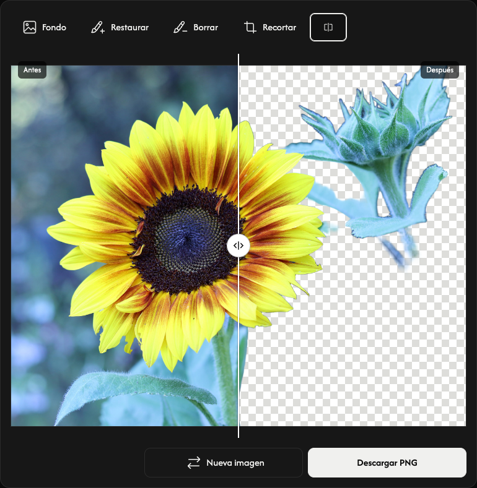The image size is (477, 488).
Task: Toggle the before/after compare view button
Action: [328, 27]
